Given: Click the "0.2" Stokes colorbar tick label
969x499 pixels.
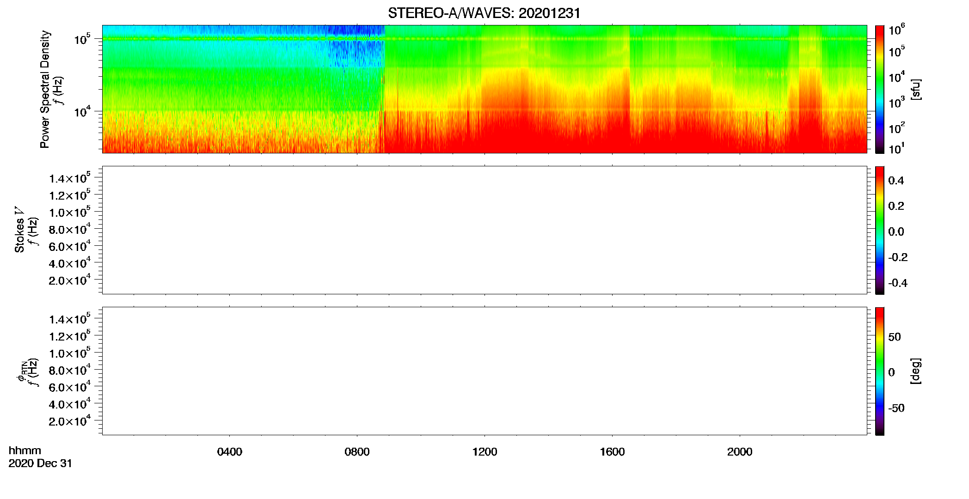Looking at the screenshot, I should click(x=896, y=206).
